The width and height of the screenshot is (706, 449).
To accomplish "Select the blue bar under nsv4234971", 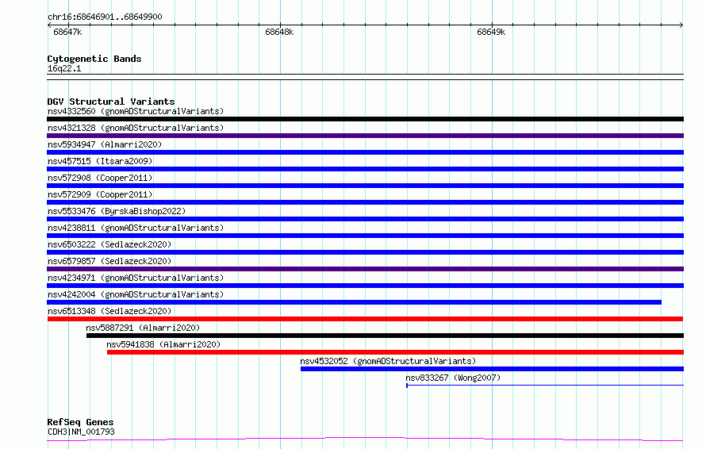I will 365,286.
